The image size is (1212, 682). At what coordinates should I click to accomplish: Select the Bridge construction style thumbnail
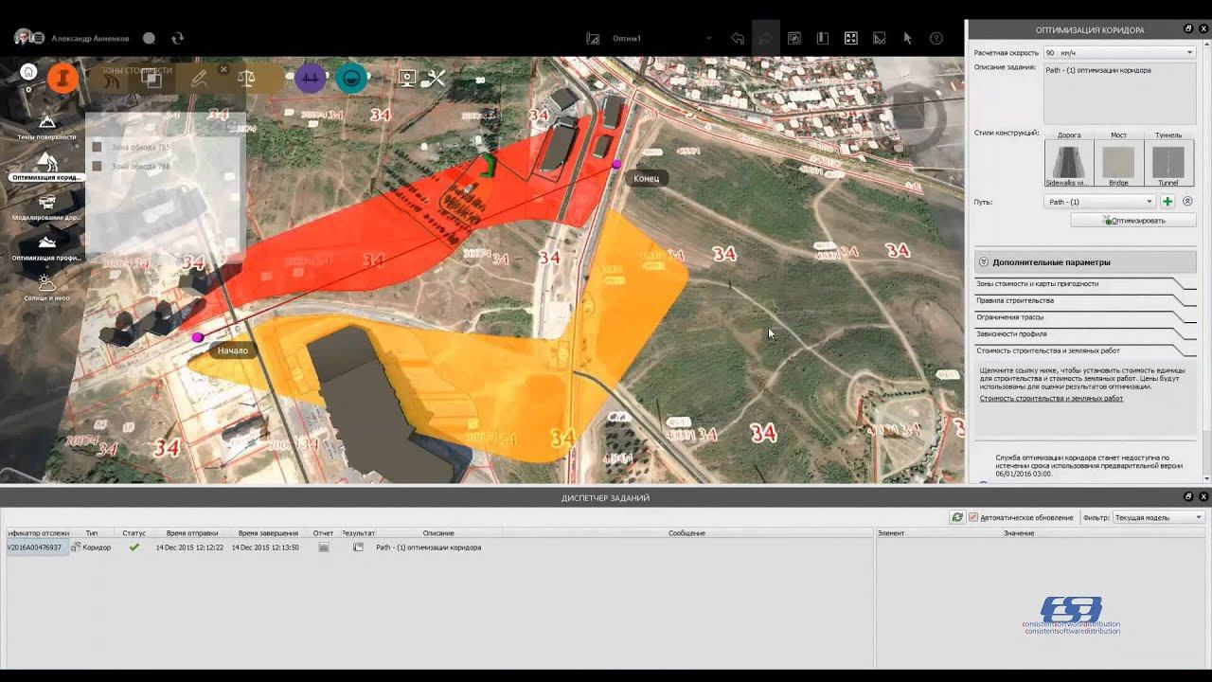point(1118,163)
